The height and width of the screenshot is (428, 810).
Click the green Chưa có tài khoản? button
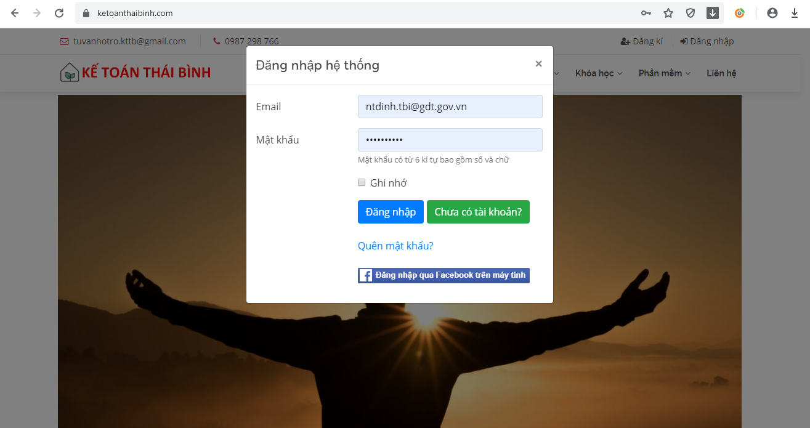[478, 212]
